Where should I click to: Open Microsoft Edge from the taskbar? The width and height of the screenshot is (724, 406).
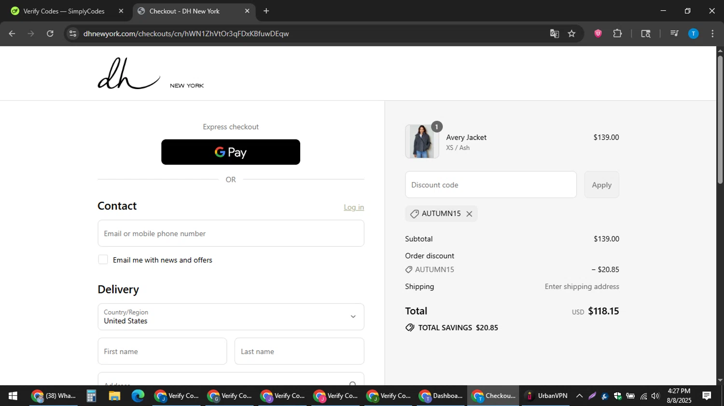coord(138,396)
